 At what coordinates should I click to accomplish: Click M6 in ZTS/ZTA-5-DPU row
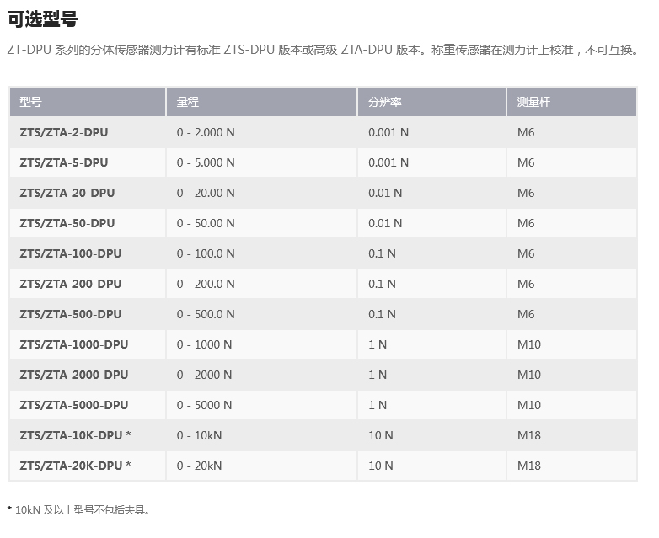pos(526,162)
